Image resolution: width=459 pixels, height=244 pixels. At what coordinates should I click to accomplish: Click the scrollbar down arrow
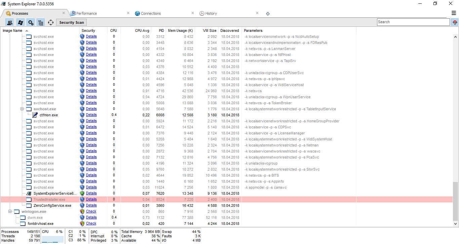pos(456,224)
